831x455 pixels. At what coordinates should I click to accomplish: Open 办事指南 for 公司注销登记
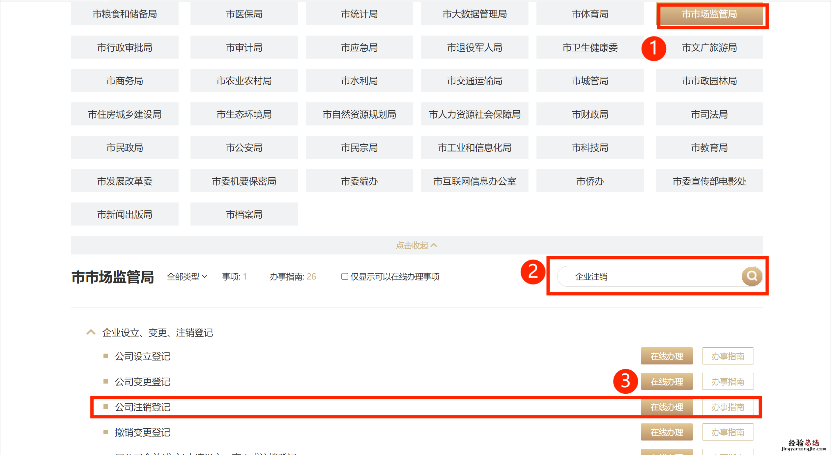728,407
